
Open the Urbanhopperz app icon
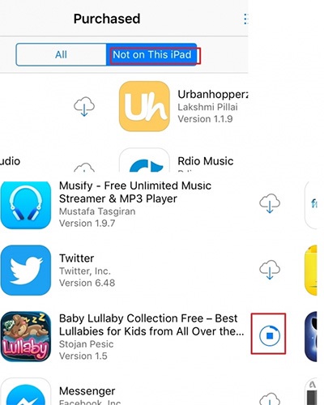coord(144,106)
